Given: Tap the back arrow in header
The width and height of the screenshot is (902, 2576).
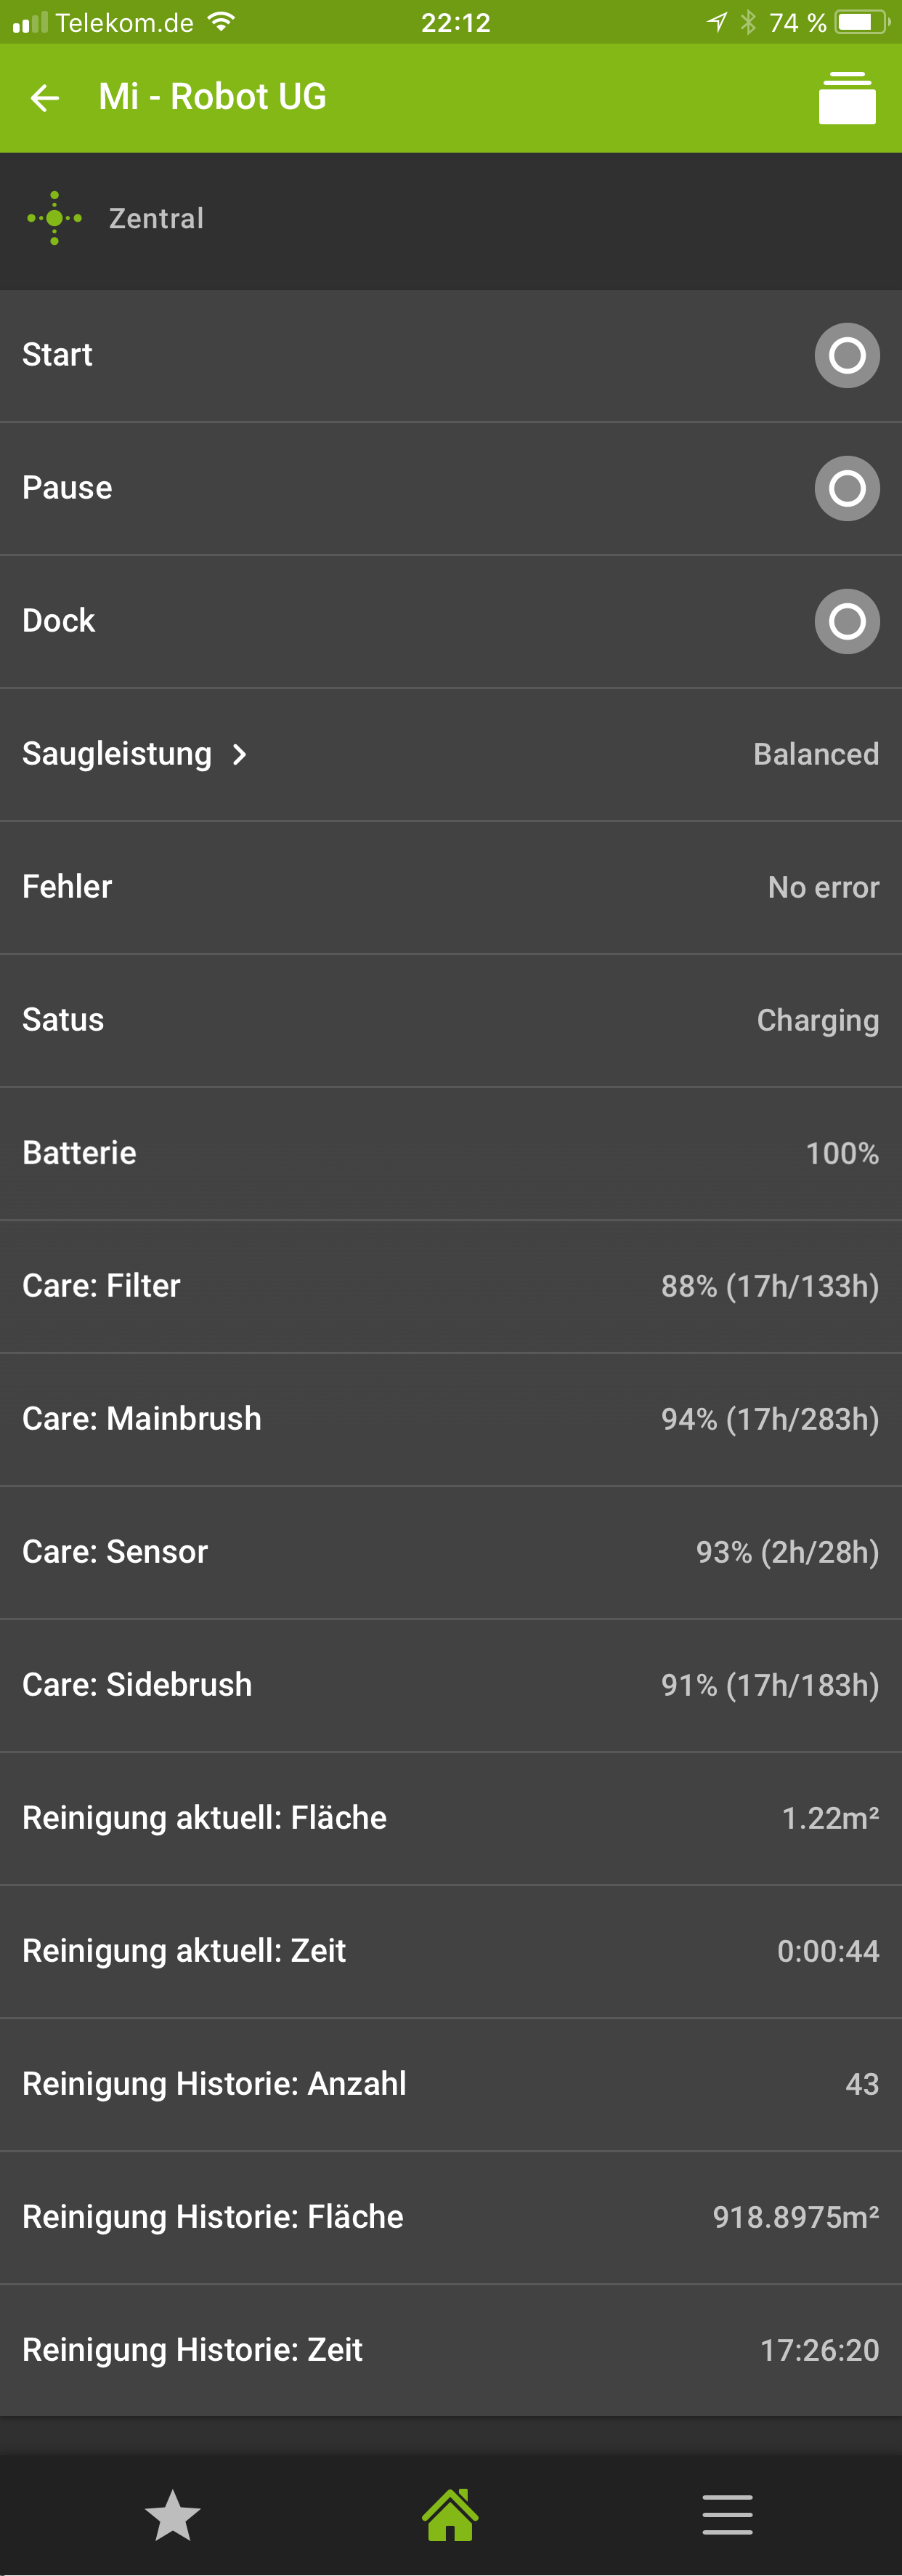Looking at the screenshot, I should tap(45, 98).
